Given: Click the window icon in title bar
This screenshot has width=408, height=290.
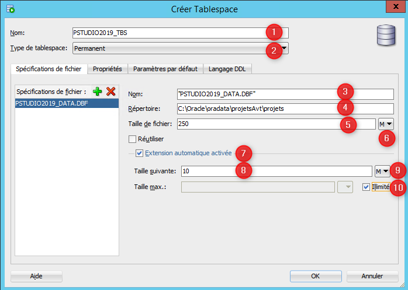Looking at the screenshot, I should (10, 9).
